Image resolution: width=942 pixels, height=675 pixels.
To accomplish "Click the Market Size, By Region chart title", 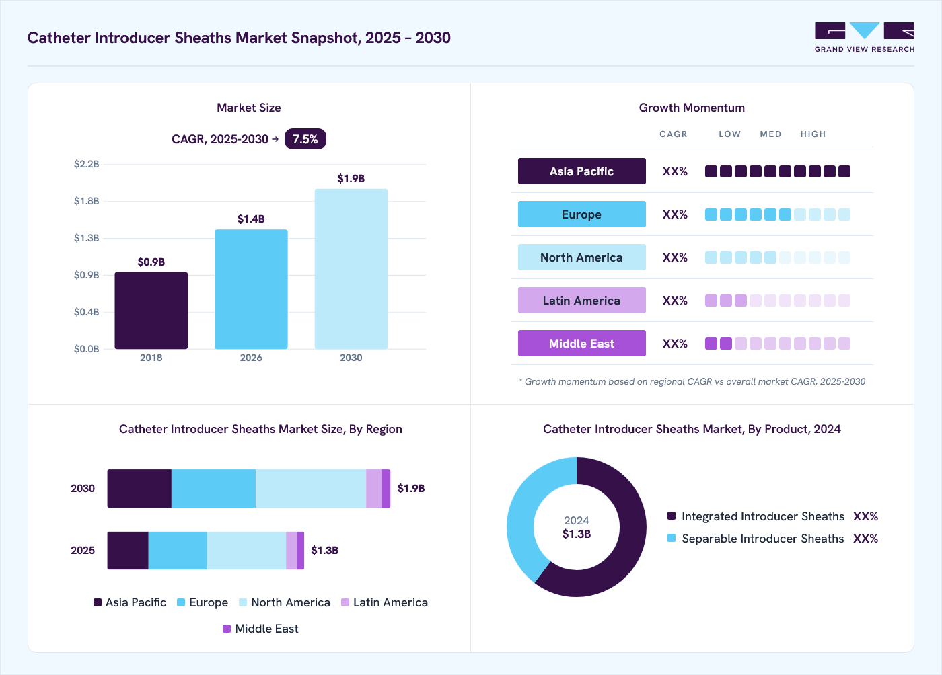I will click(x=260, y=429).
